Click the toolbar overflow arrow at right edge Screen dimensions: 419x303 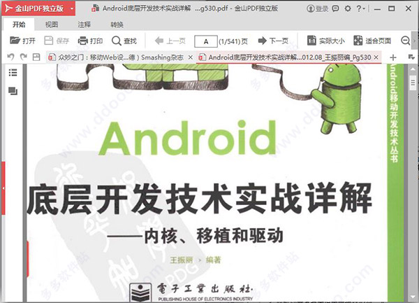[x=414, y=41]
